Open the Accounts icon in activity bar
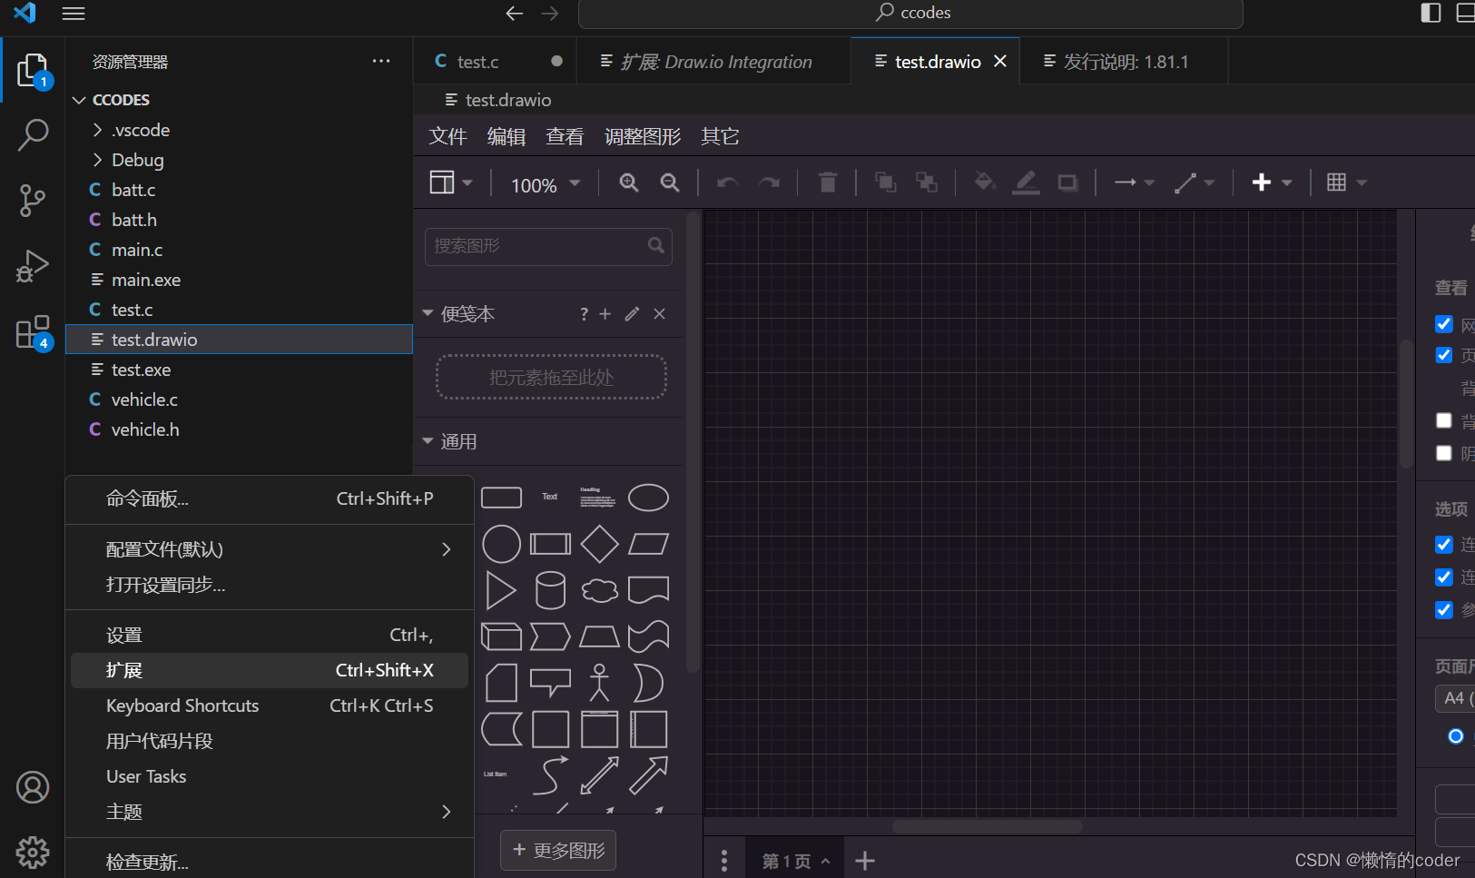This screenshot has width=1475, height=878. pyautogui.click(x=33, y=787)
